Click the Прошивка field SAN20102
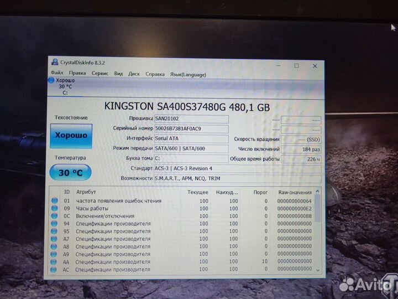The width and height of the screenshot is (398, 299). click(191, 118)
